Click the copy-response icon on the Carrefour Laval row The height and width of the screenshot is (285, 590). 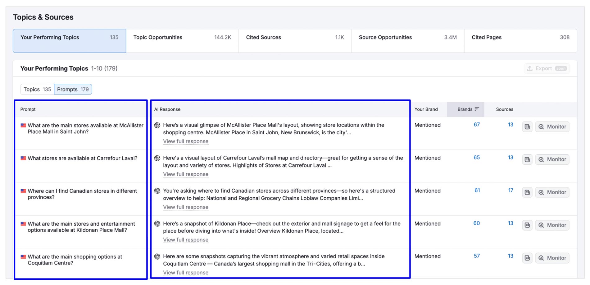[x=527, y=159]
